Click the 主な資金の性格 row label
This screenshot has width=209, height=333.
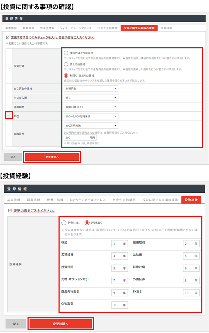[23, 88]
